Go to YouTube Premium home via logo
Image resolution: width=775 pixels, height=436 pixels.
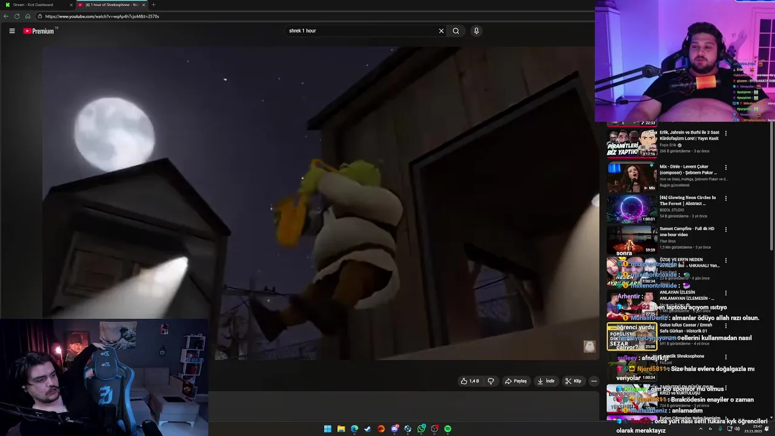(39, 31)
